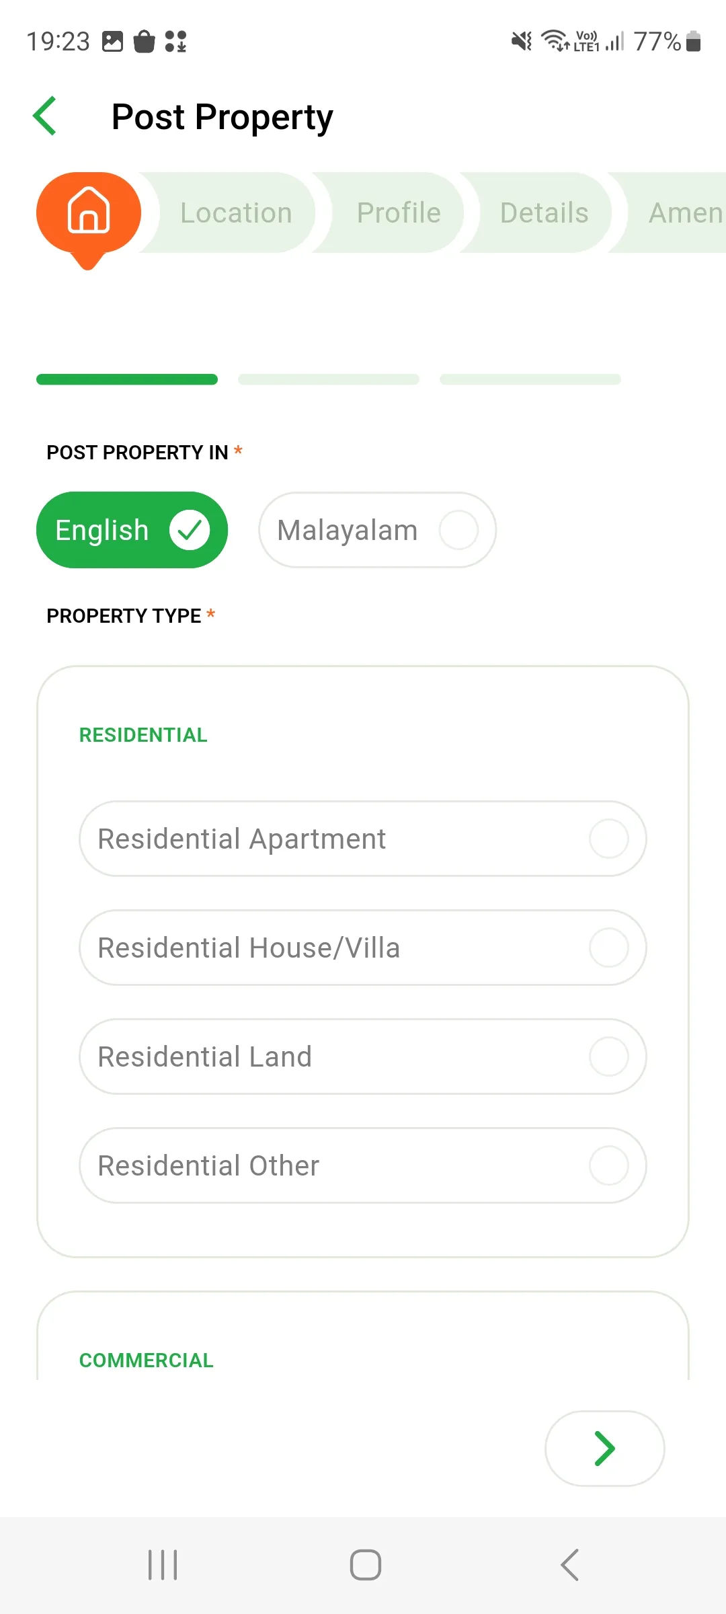Tap the green back arrow
726x1614 pixels.
coord(44,116)
